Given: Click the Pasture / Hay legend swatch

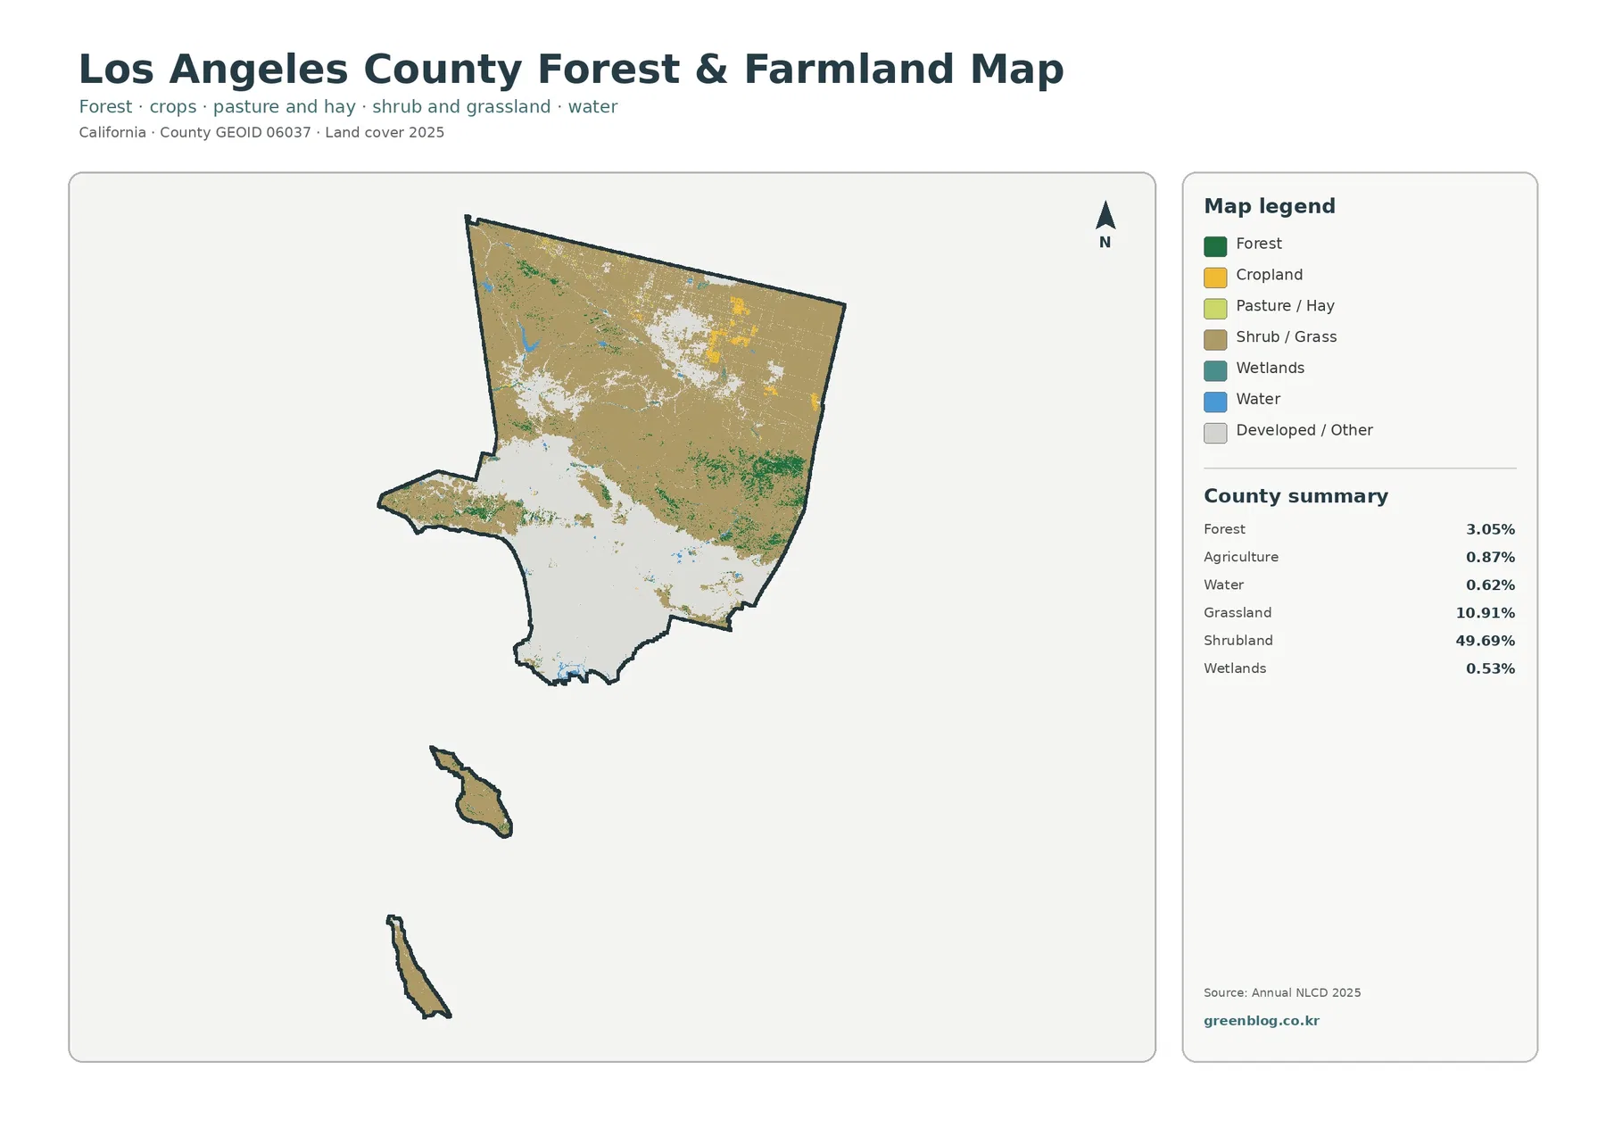Looking at the screenshot, I should tap(1214, 309).
